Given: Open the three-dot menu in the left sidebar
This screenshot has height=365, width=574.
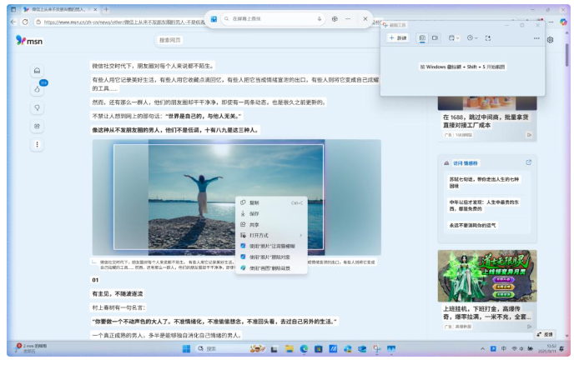Looking at the screenshot, I should click(37, 144).
